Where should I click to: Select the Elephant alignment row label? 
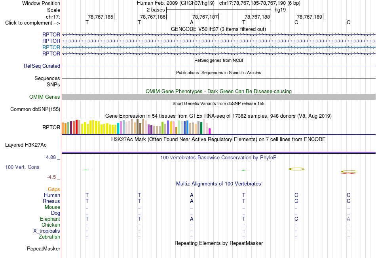point(50,219)
